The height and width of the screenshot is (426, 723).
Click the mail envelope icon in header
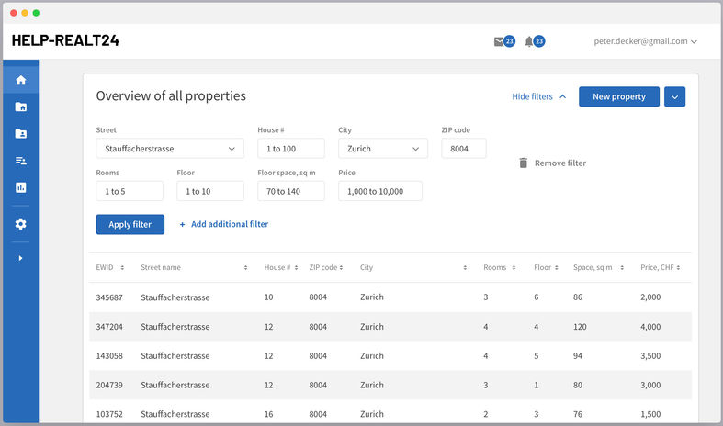coord(499,41)
